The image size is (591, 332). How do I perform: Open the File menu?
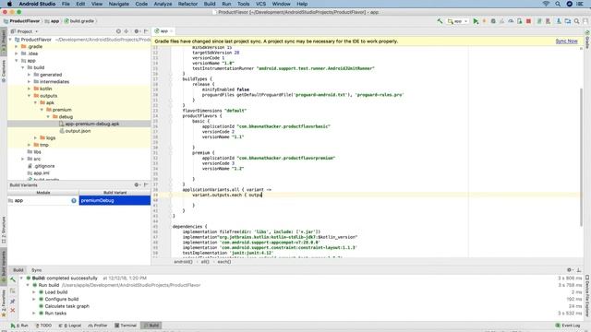66,4
